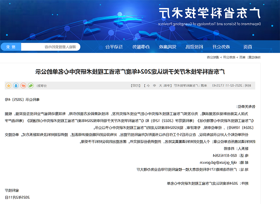This screenshot has width=280, height=204.
Task: Click 通知公告 in the breadcrumb
Action: tap(213, 57)
